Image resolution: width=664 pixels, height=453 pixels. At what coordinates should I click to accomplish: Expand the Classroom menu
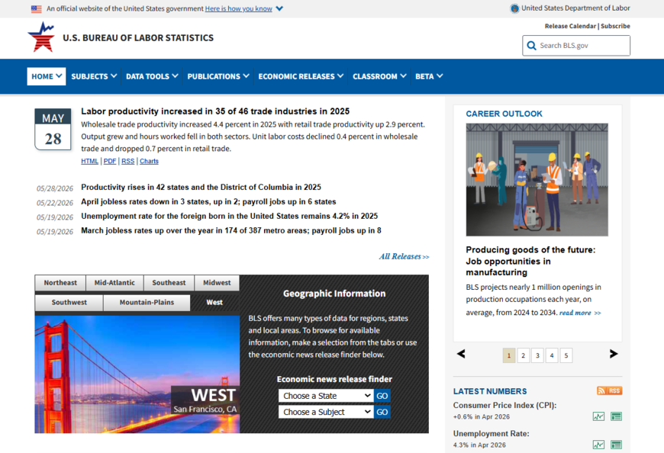pyautogui.click(x=379, y=76)
